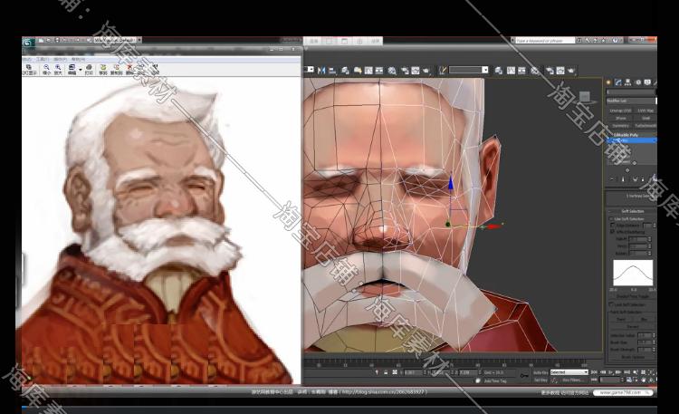Click the UVW Map modifier button
679x414 pixels.
(x=646, y=111)
